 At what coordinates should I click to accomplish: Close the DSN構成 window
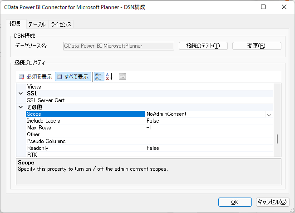[x=284, y=7]
